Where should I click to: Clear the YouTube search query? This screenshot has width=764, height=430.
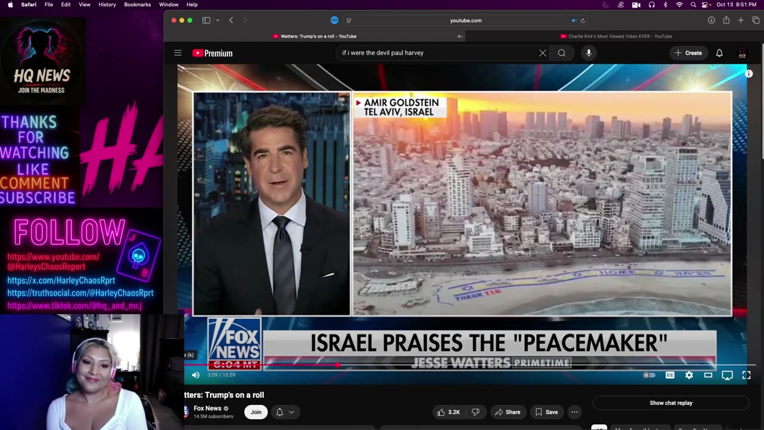[x=543, y=53]
